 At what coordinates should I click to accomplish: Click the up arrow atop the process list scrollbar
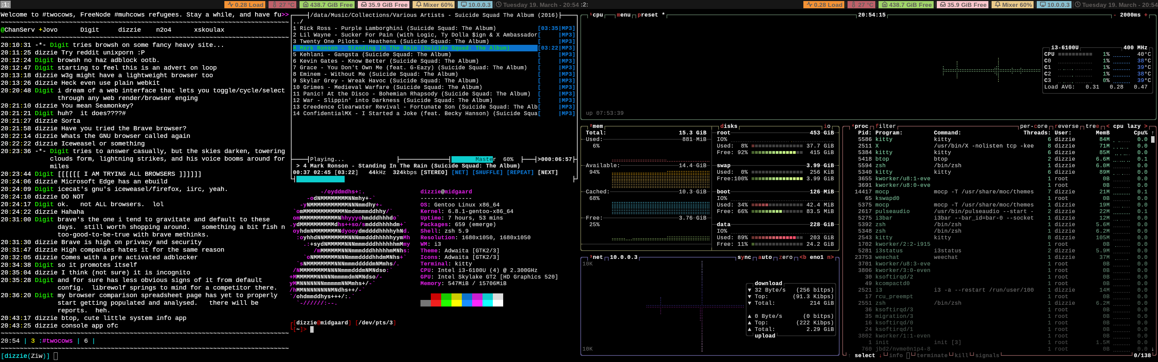click(1152, 133)
